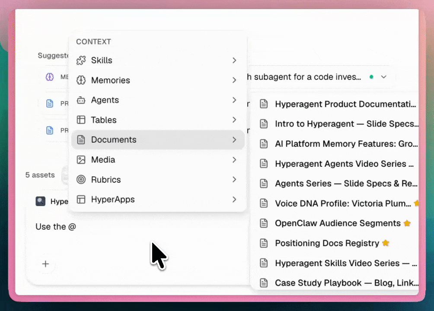Select Agents in the Context menu
This screenshot has height=311, width=434.
point(158,100)
